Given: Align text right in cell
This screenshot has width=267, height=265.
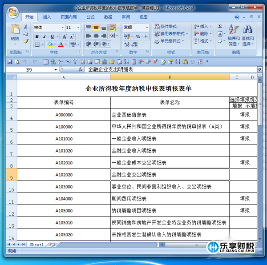Looking at the screenshot, I should point(104,36).
